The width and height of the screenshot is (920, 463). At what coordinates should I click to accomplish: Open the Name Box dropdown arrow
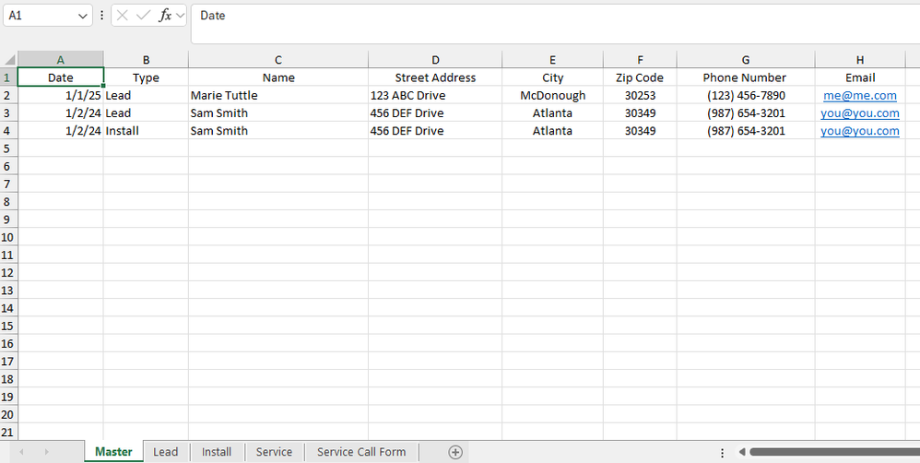point(82,17)
